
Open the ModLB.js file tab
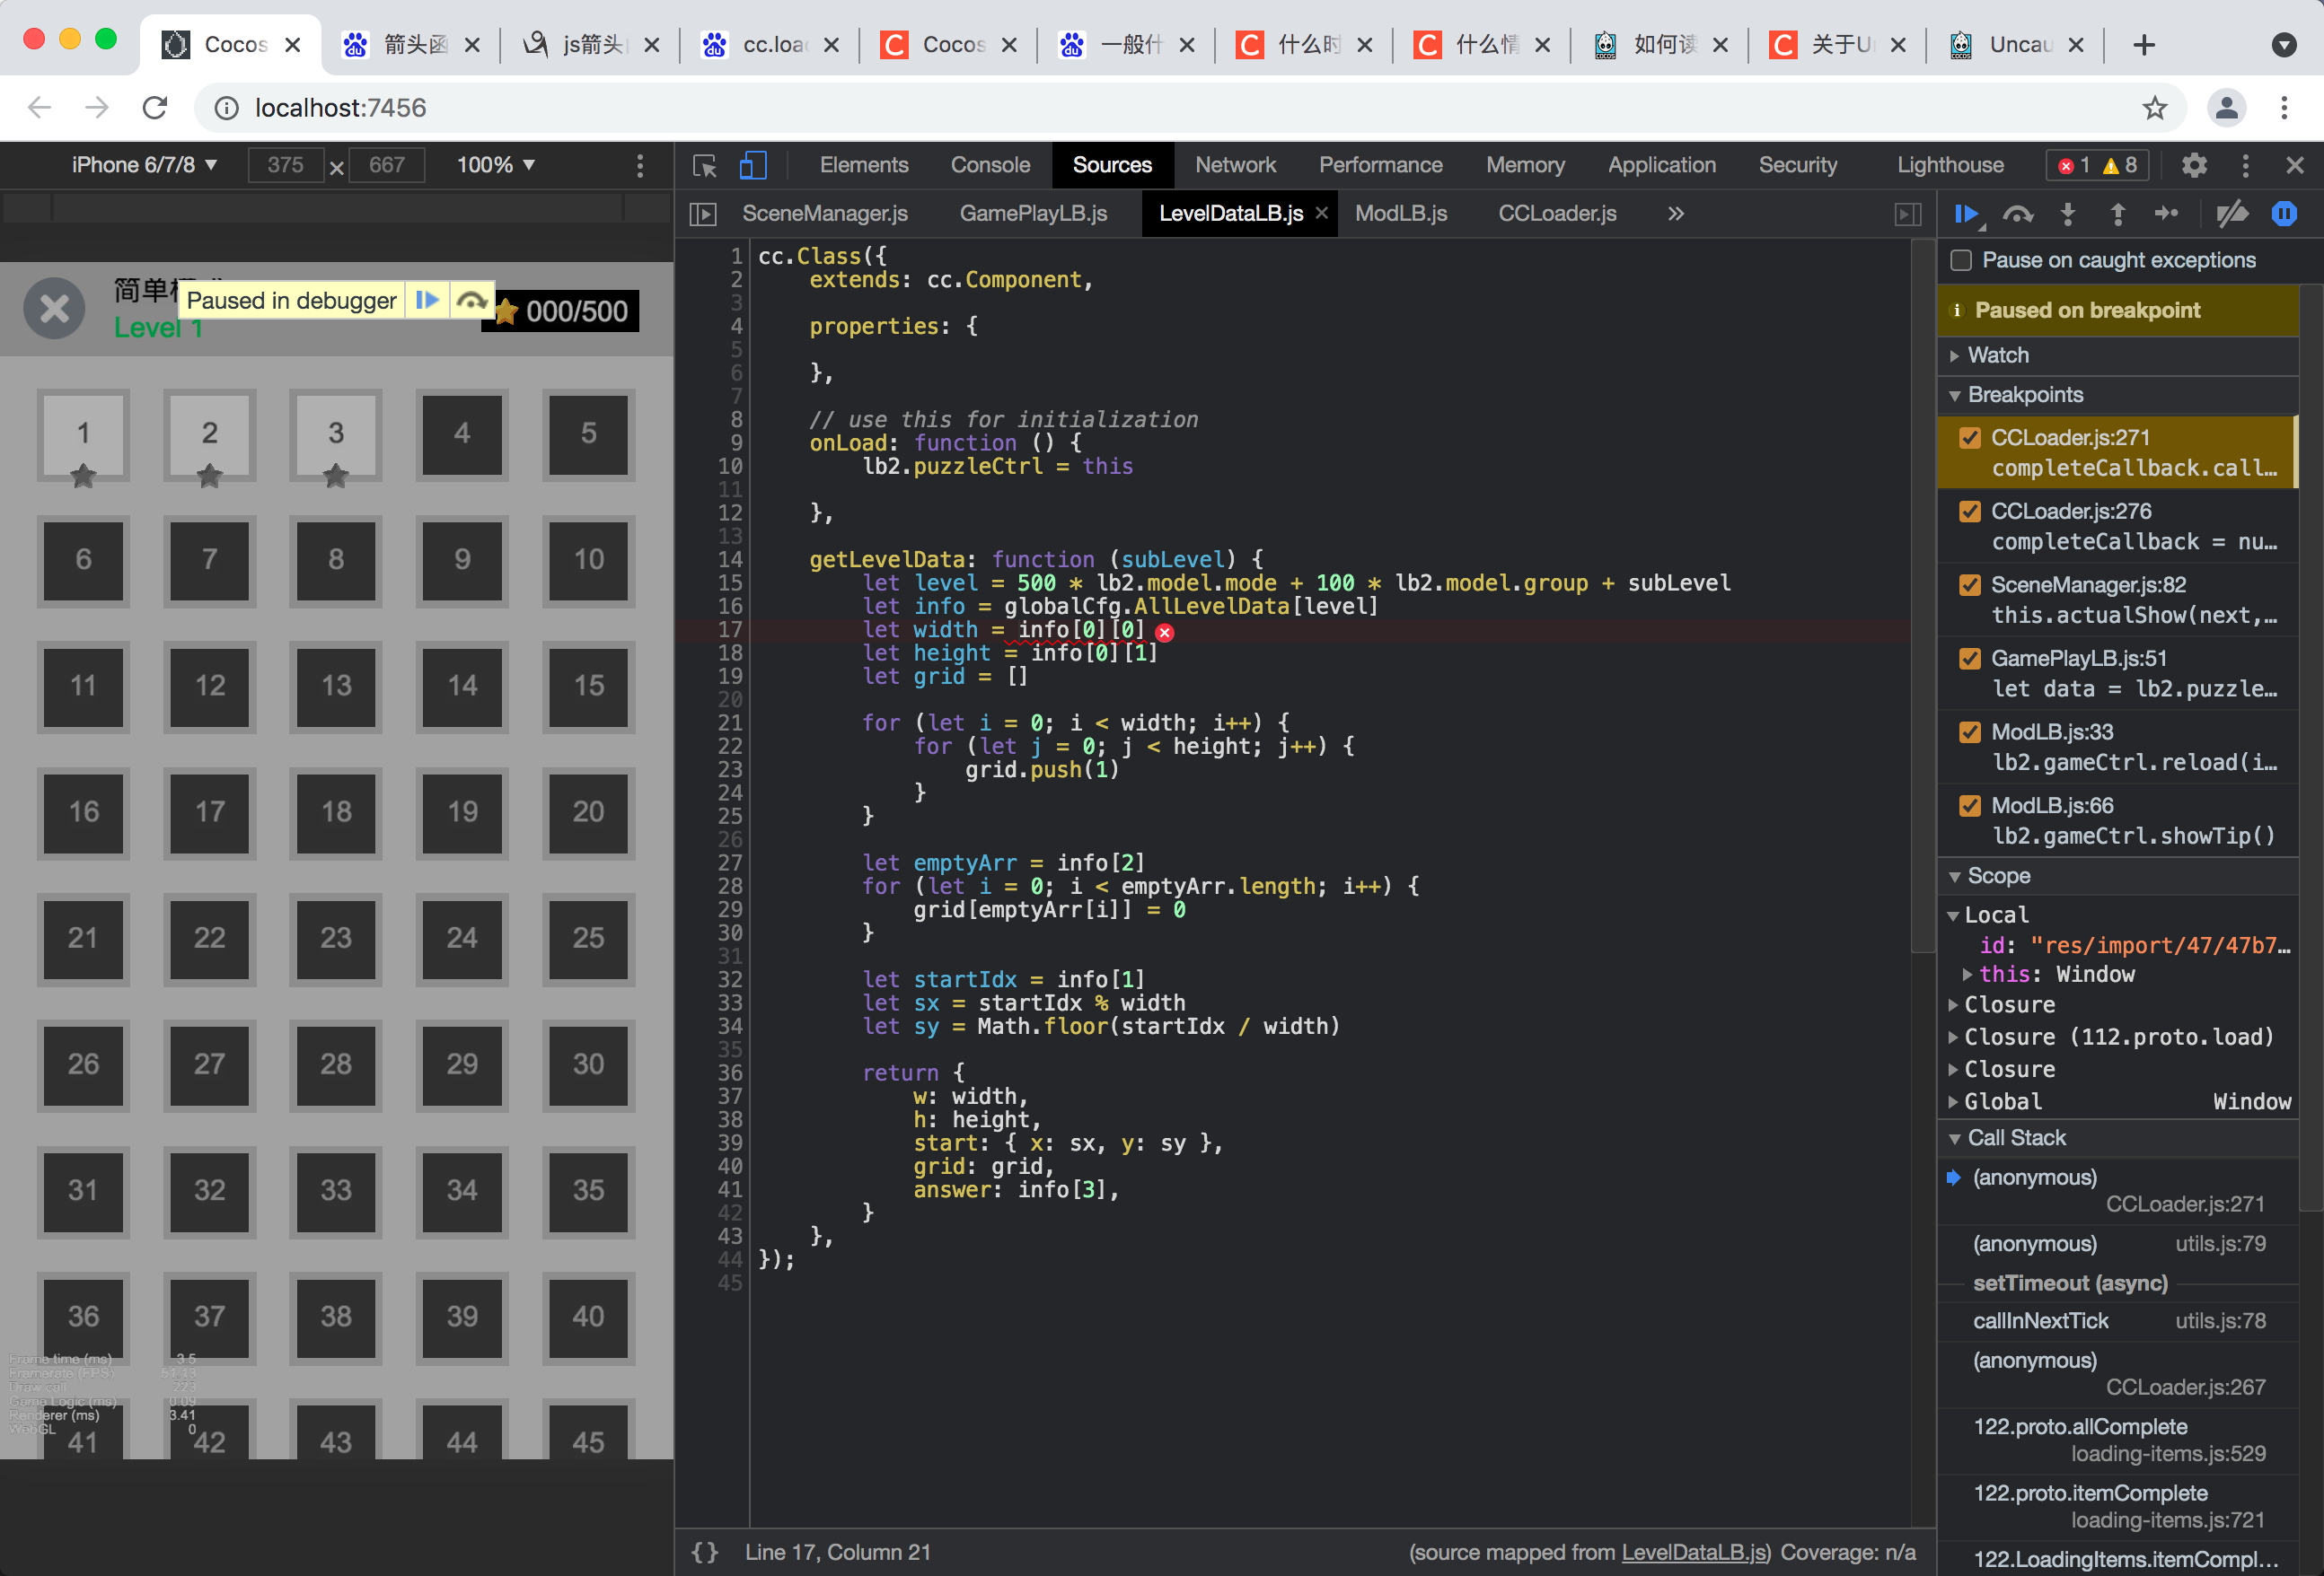tap(1400, 213)
